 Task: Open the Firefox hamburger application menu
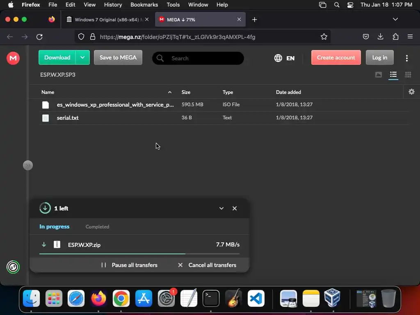point(410,37)
